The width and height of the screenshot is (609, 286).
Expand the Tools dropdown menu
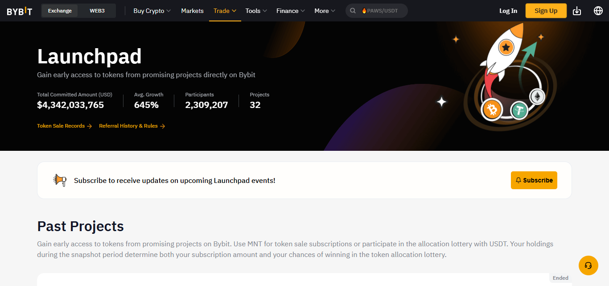[x=256, y=11]
